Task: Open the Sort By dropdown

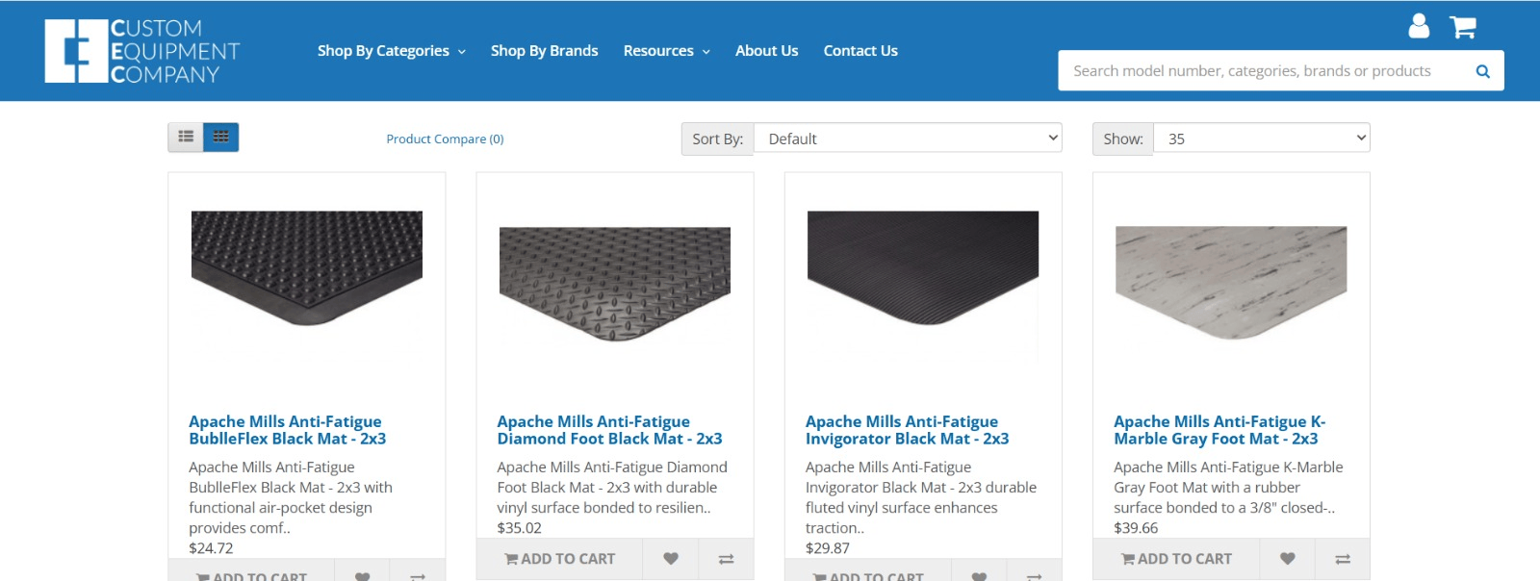Action: point(907,139)
